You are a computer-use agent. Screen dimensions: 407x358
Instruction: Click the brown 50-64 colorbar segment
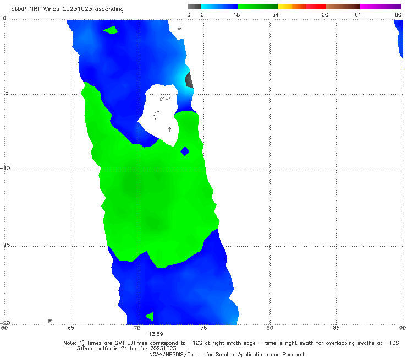(x=343, y=7)
